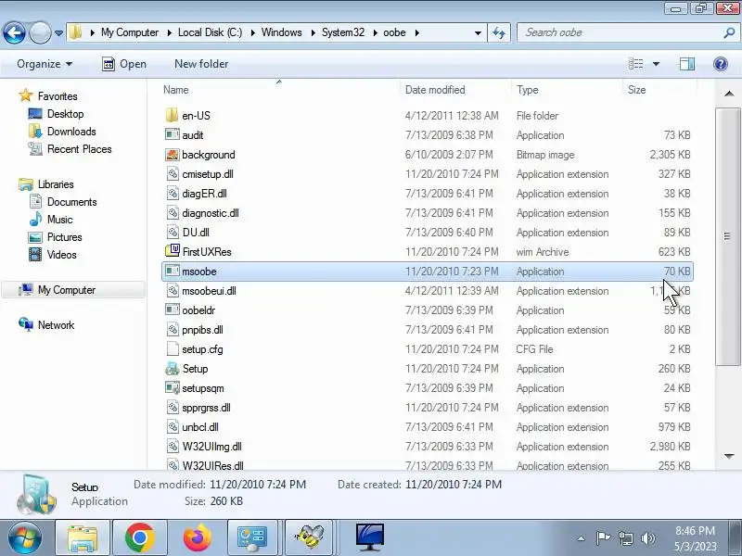Select pnpibs.dll file

[428, 330]
